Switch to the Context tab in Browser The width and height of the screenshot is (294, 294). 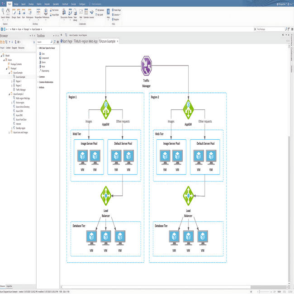(x=8, y=48)
